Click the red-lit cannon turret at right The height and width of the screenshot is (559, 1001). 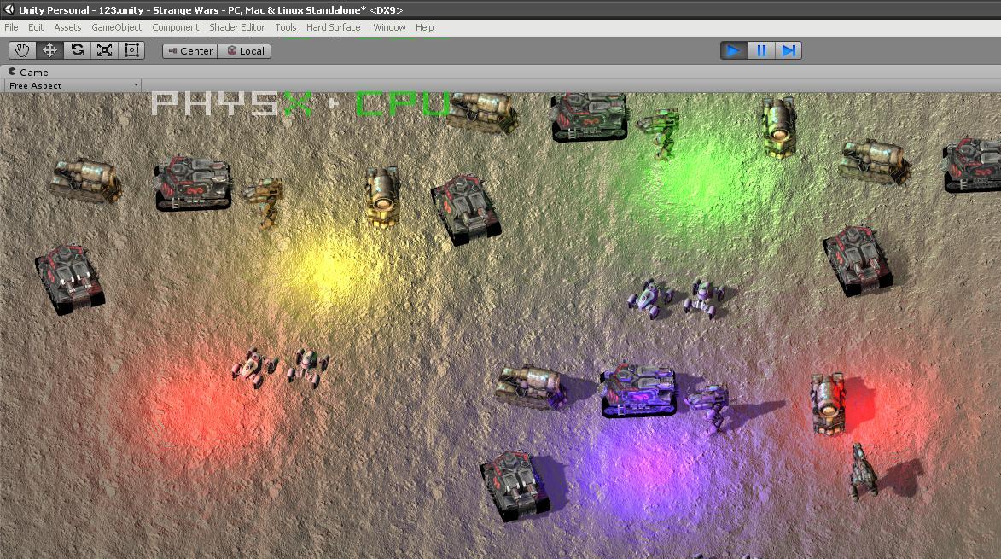828,404
